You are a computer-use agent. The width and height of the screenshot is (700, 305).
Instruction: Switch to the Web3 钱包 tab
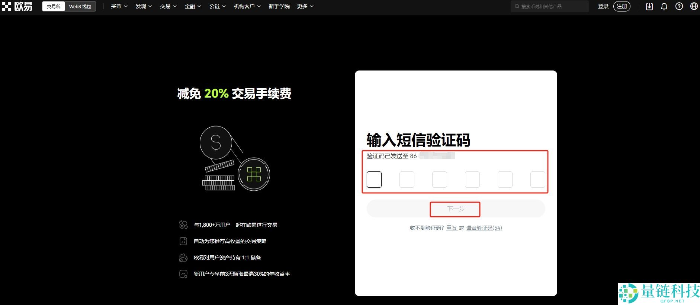pos(80,6)
